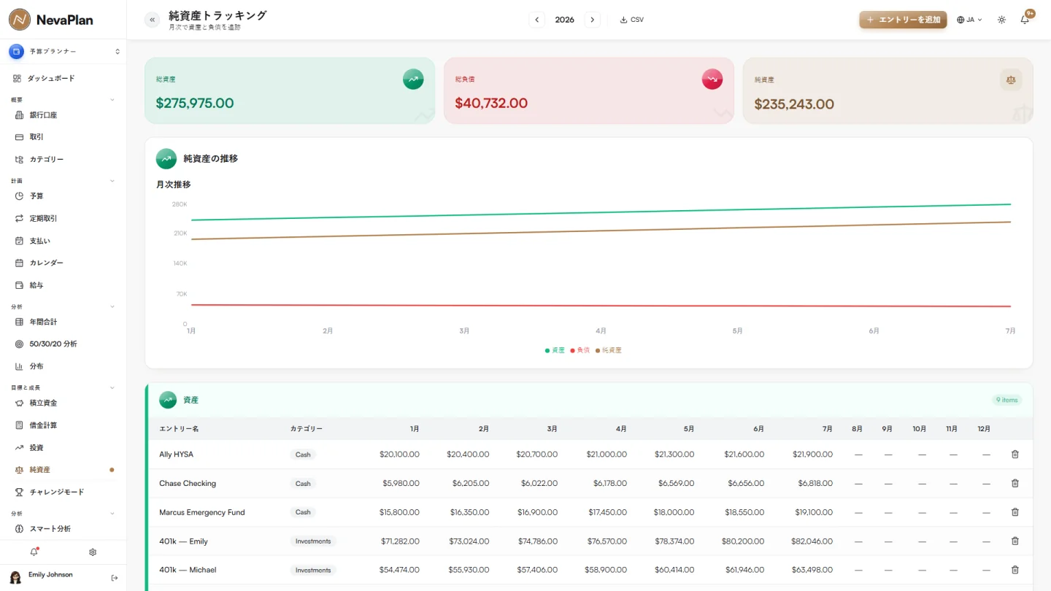Toggle the 負債 series in chart legend
1051x591 pixels.
click(580, 350)
